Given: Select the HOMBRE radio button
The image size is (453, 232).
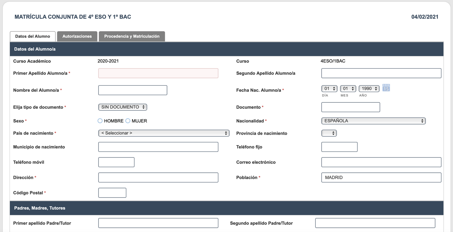Looking at the screenshot, I should [100, 121].
